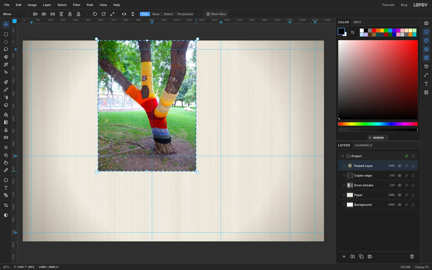Select the Drum streaks layer thumbnail
This screenshot has width=432, height=270.
(x=350, y=185)
